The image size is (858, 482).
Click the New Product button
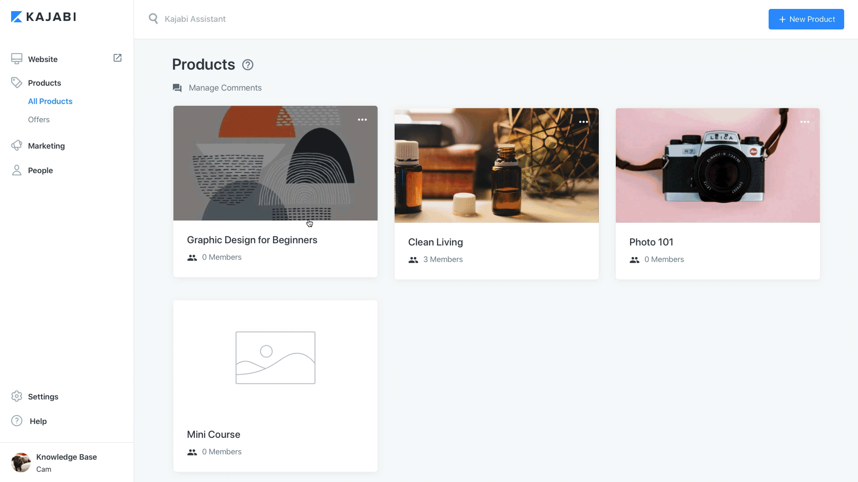(x=806, y=19)
